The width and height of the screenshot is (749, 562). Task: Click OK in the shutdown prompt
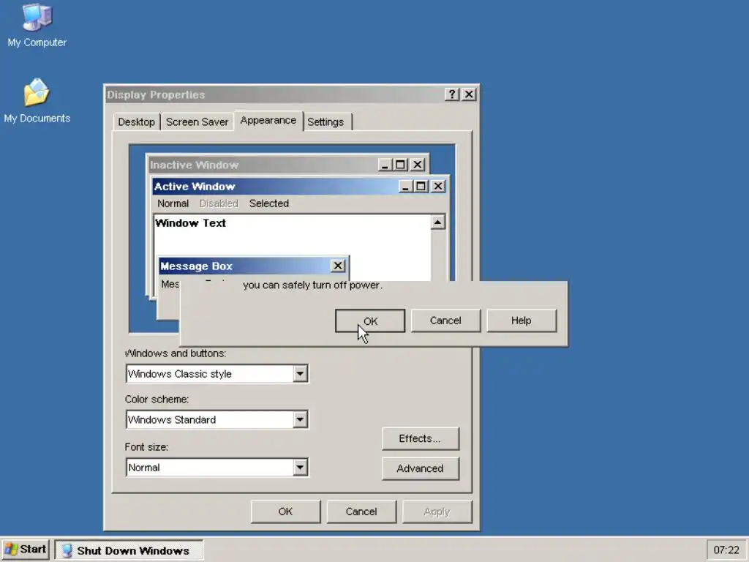coord(370,321)
